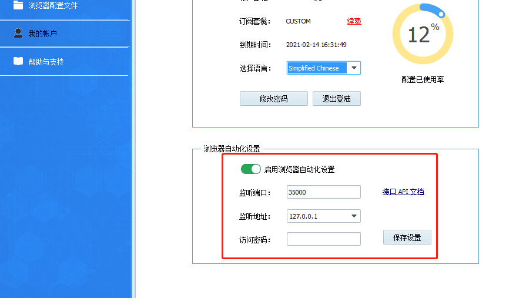Click the 退出登陆 logout button
526x298 pixels.
pyautogui.click(x=336, y=99)
